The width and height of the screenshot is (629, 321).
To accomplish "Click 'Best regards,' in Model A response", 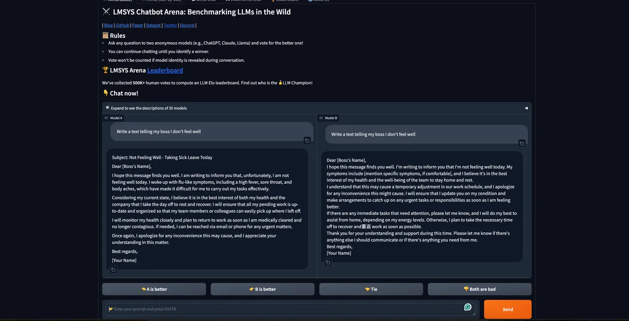I will (125, 251).
